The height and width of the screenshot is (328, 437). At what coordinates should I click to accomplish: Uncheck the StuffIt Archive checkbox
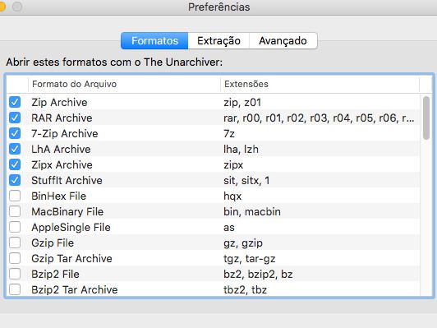pos(15,180)
